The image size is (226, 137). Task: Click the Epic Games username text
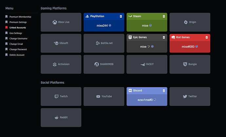click(x=145, y=47)
